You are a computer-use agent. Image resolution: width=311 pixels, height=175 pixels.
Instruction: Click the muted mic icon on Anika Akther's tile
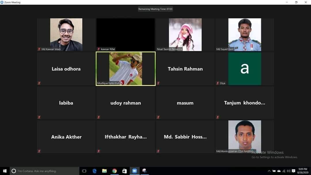click(39, 151)
